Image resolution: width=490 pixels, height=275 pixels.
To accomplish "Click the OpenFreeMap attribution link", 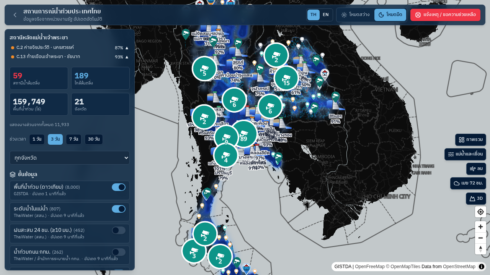I will coord(369,267).
